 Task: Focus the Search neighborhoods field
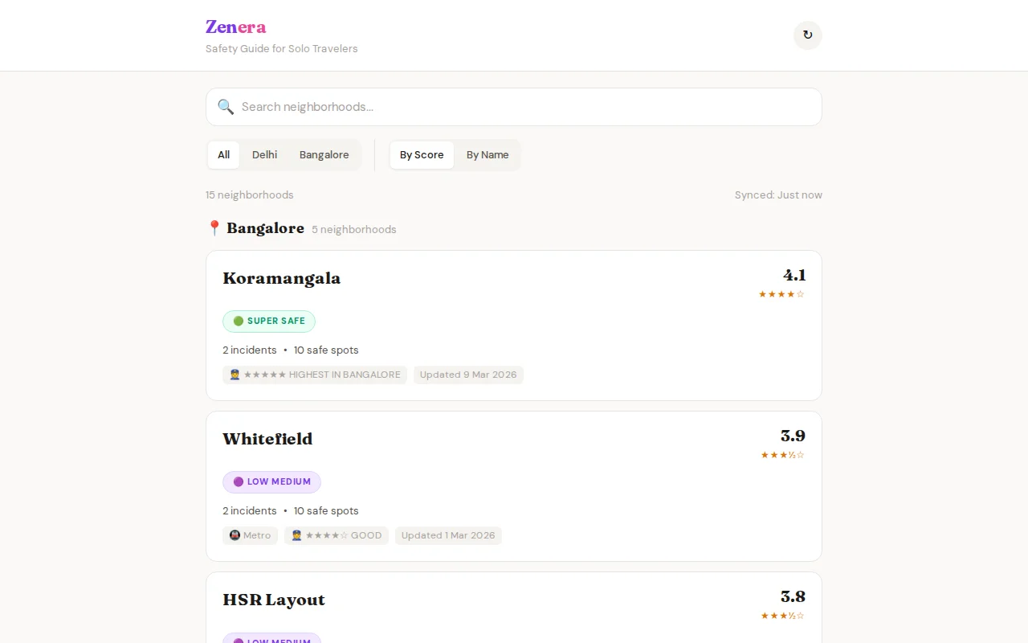[514, 107]
